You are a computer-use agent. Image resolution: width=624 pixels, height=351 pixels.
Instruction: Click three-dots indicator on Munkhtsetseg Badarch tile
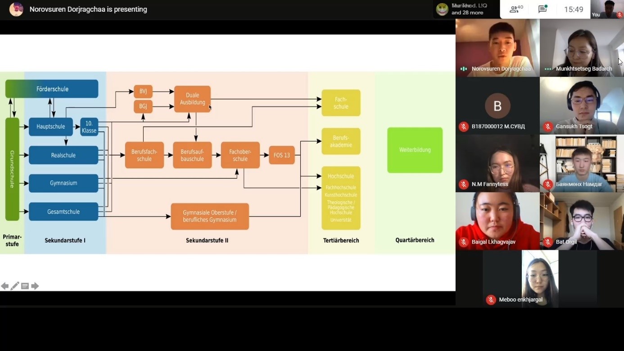(548, 69)
